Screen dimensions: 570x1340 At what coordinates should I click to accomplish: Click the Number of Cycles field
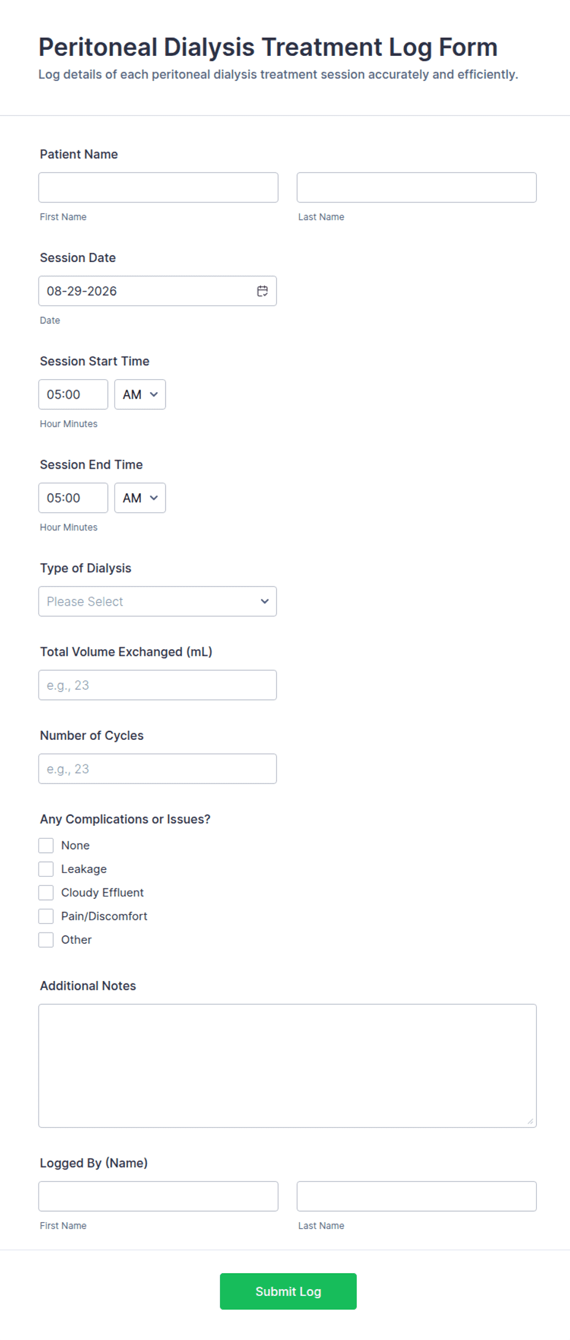pyautogui.click(x=158, y=769)
